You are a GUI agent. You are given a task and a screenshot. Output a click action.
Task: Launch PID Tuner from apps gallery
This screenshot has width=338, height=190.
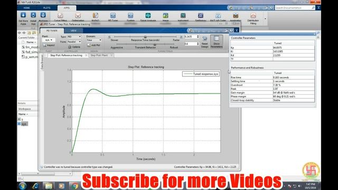point(113,17)
